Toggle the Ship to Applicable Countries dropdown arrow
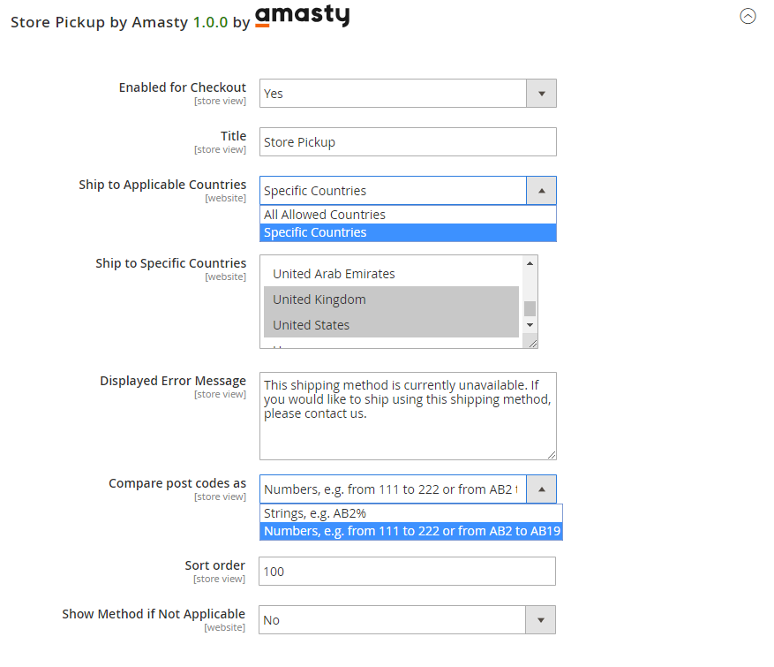This screenshot has width=774, height=667. [541, 191]
